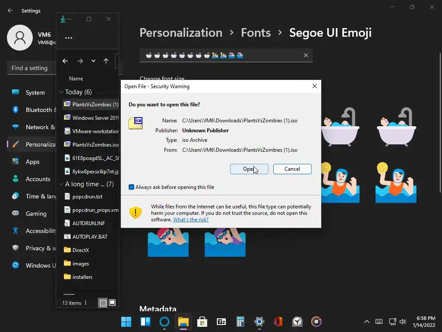Screen dimensions: 442x332
Task: Collapse the A long time ago (7) group
Action: (61, 184)
